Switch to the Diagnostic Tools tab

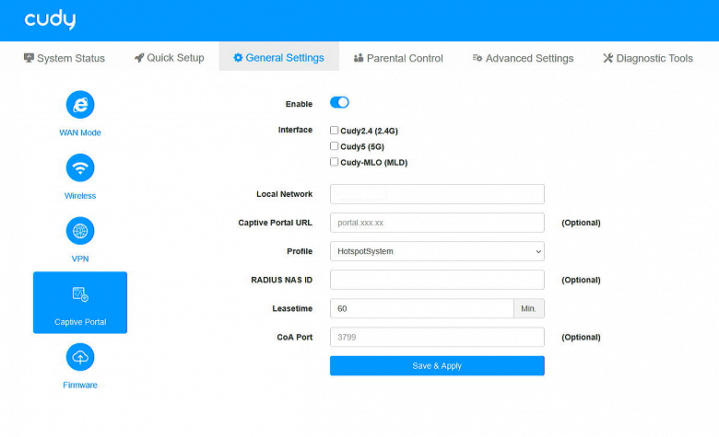click(x=647, y=58)
